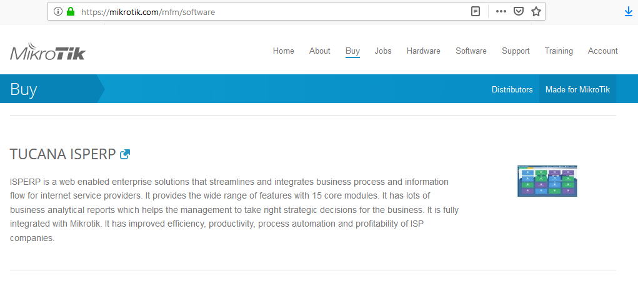The image size is (638, 286).
Task: Click the ISPERP dashboard thumbnail image
Action: [x=547, y=181]
